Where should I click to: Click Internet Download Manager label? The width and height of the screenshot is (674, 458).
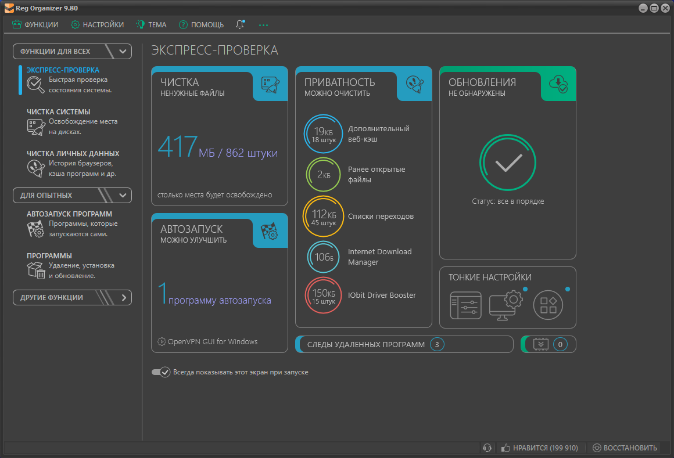click(380, 257)
